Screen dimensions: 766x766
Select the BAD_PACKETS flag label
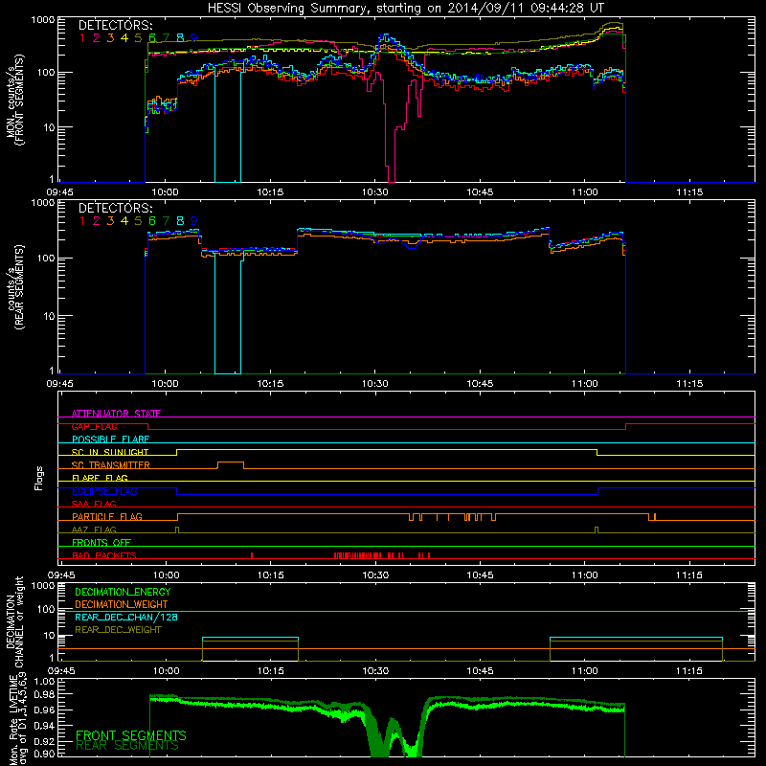(104, 555)
